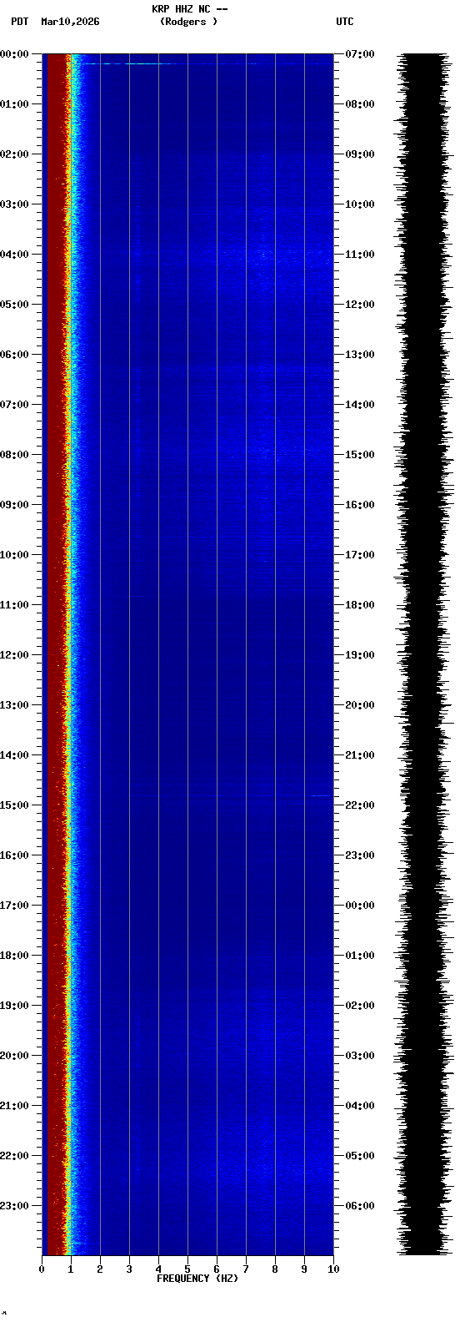Image resolution: width=460 pixels, height=1322 pixels.
Task: Click the 22:00 label on UTC axis
Action: click(x=360, y=805)
